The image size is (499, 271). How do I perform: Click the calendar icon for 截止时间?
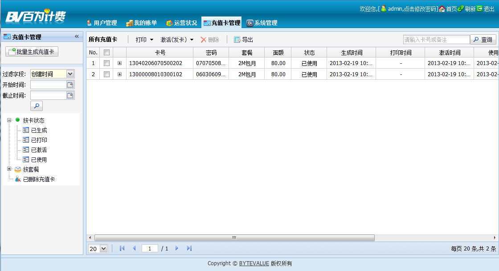pyautogui.click(x=70, y=95)
